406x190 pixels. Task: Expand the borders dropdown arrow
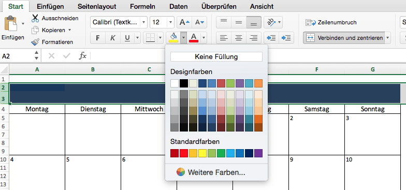pos(161,38)
